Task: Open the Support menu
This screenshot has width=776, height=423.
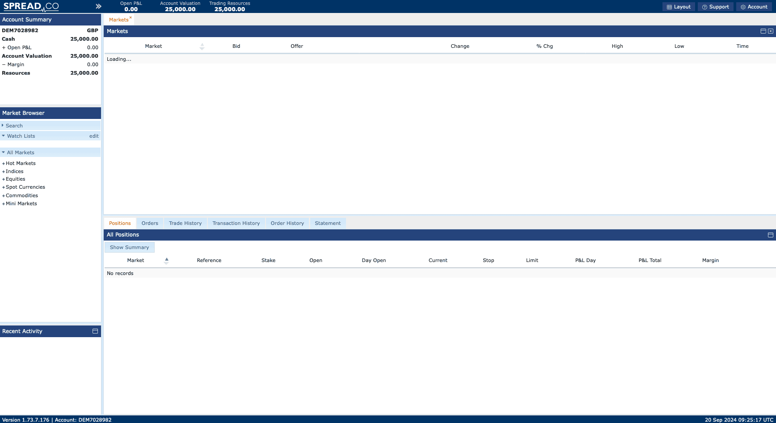Action: [716, 7]
